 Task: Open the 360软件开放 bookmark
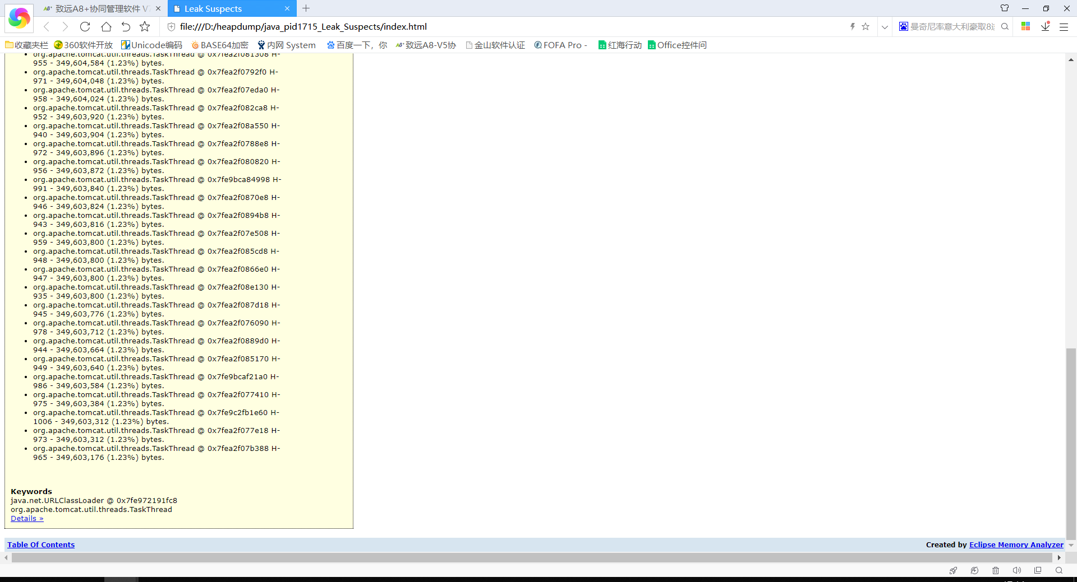pyautogui.click(x=83, y=45)
